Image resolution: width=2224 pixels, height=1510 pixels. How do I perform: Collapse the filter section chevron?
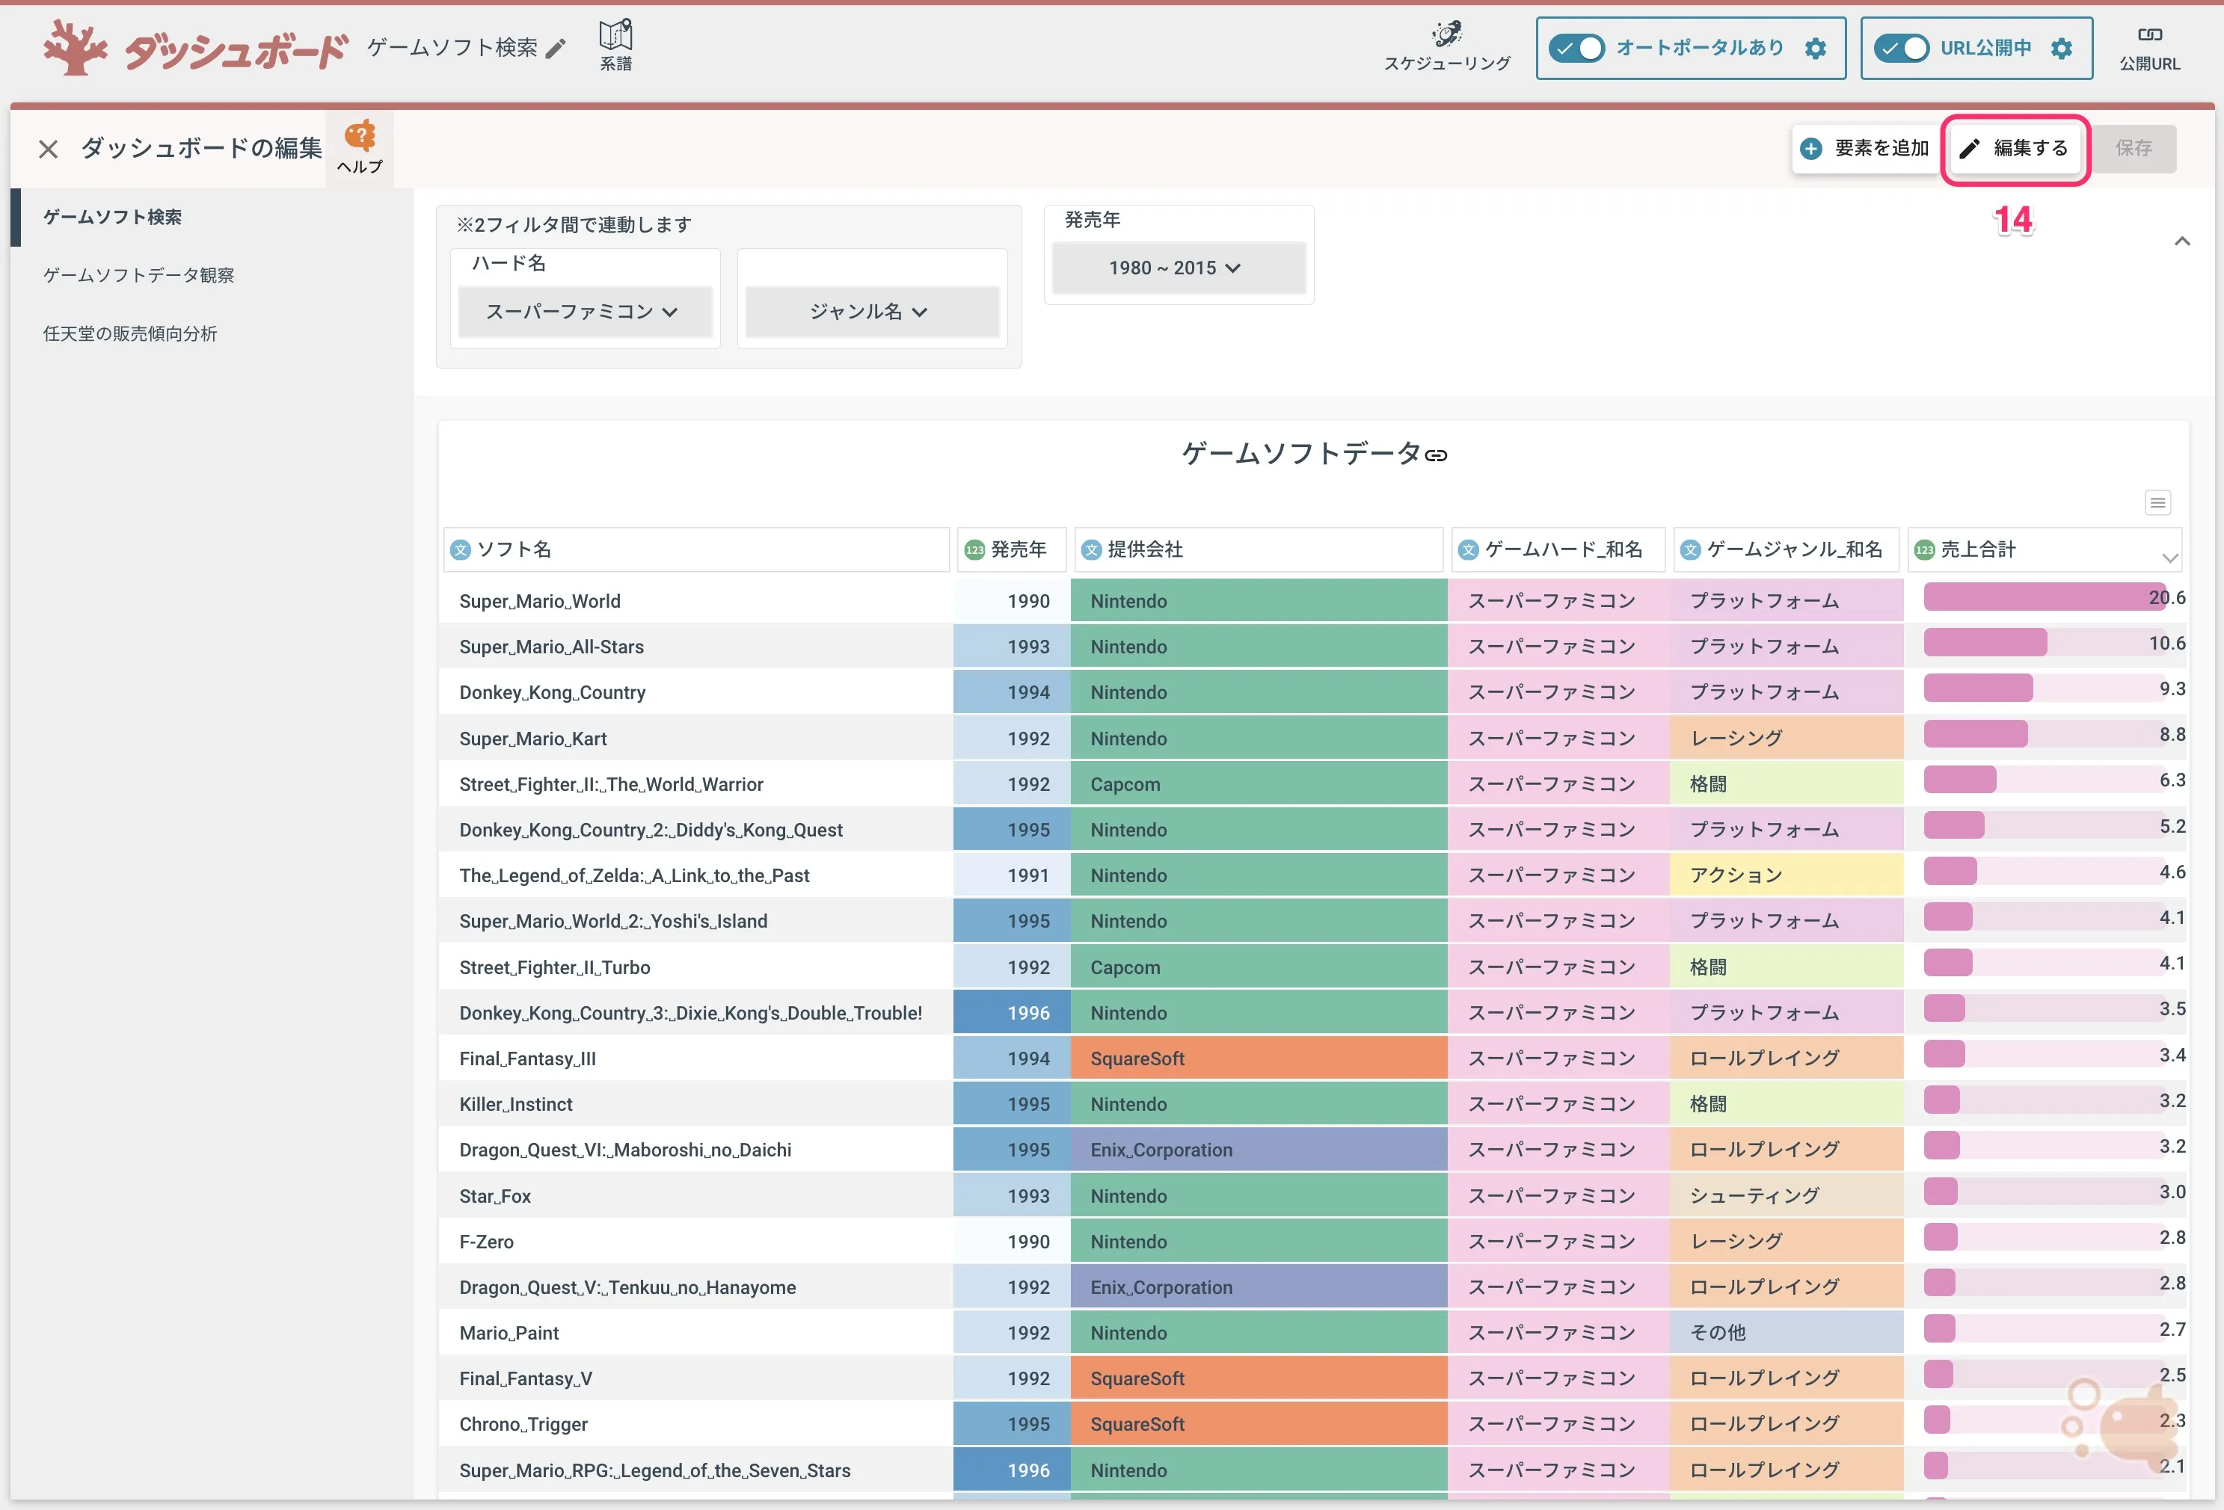[x=2182, y=241]
